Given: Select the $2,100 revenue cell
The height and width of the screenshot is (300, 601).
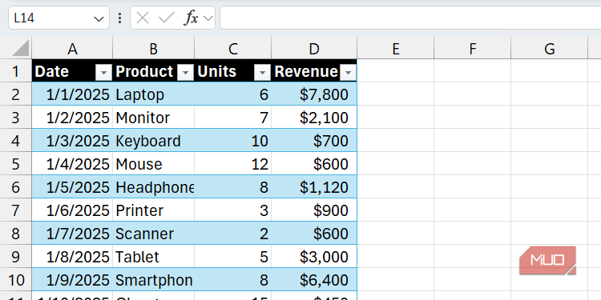Looking at the screenshot, I should [x=314, y=118].
